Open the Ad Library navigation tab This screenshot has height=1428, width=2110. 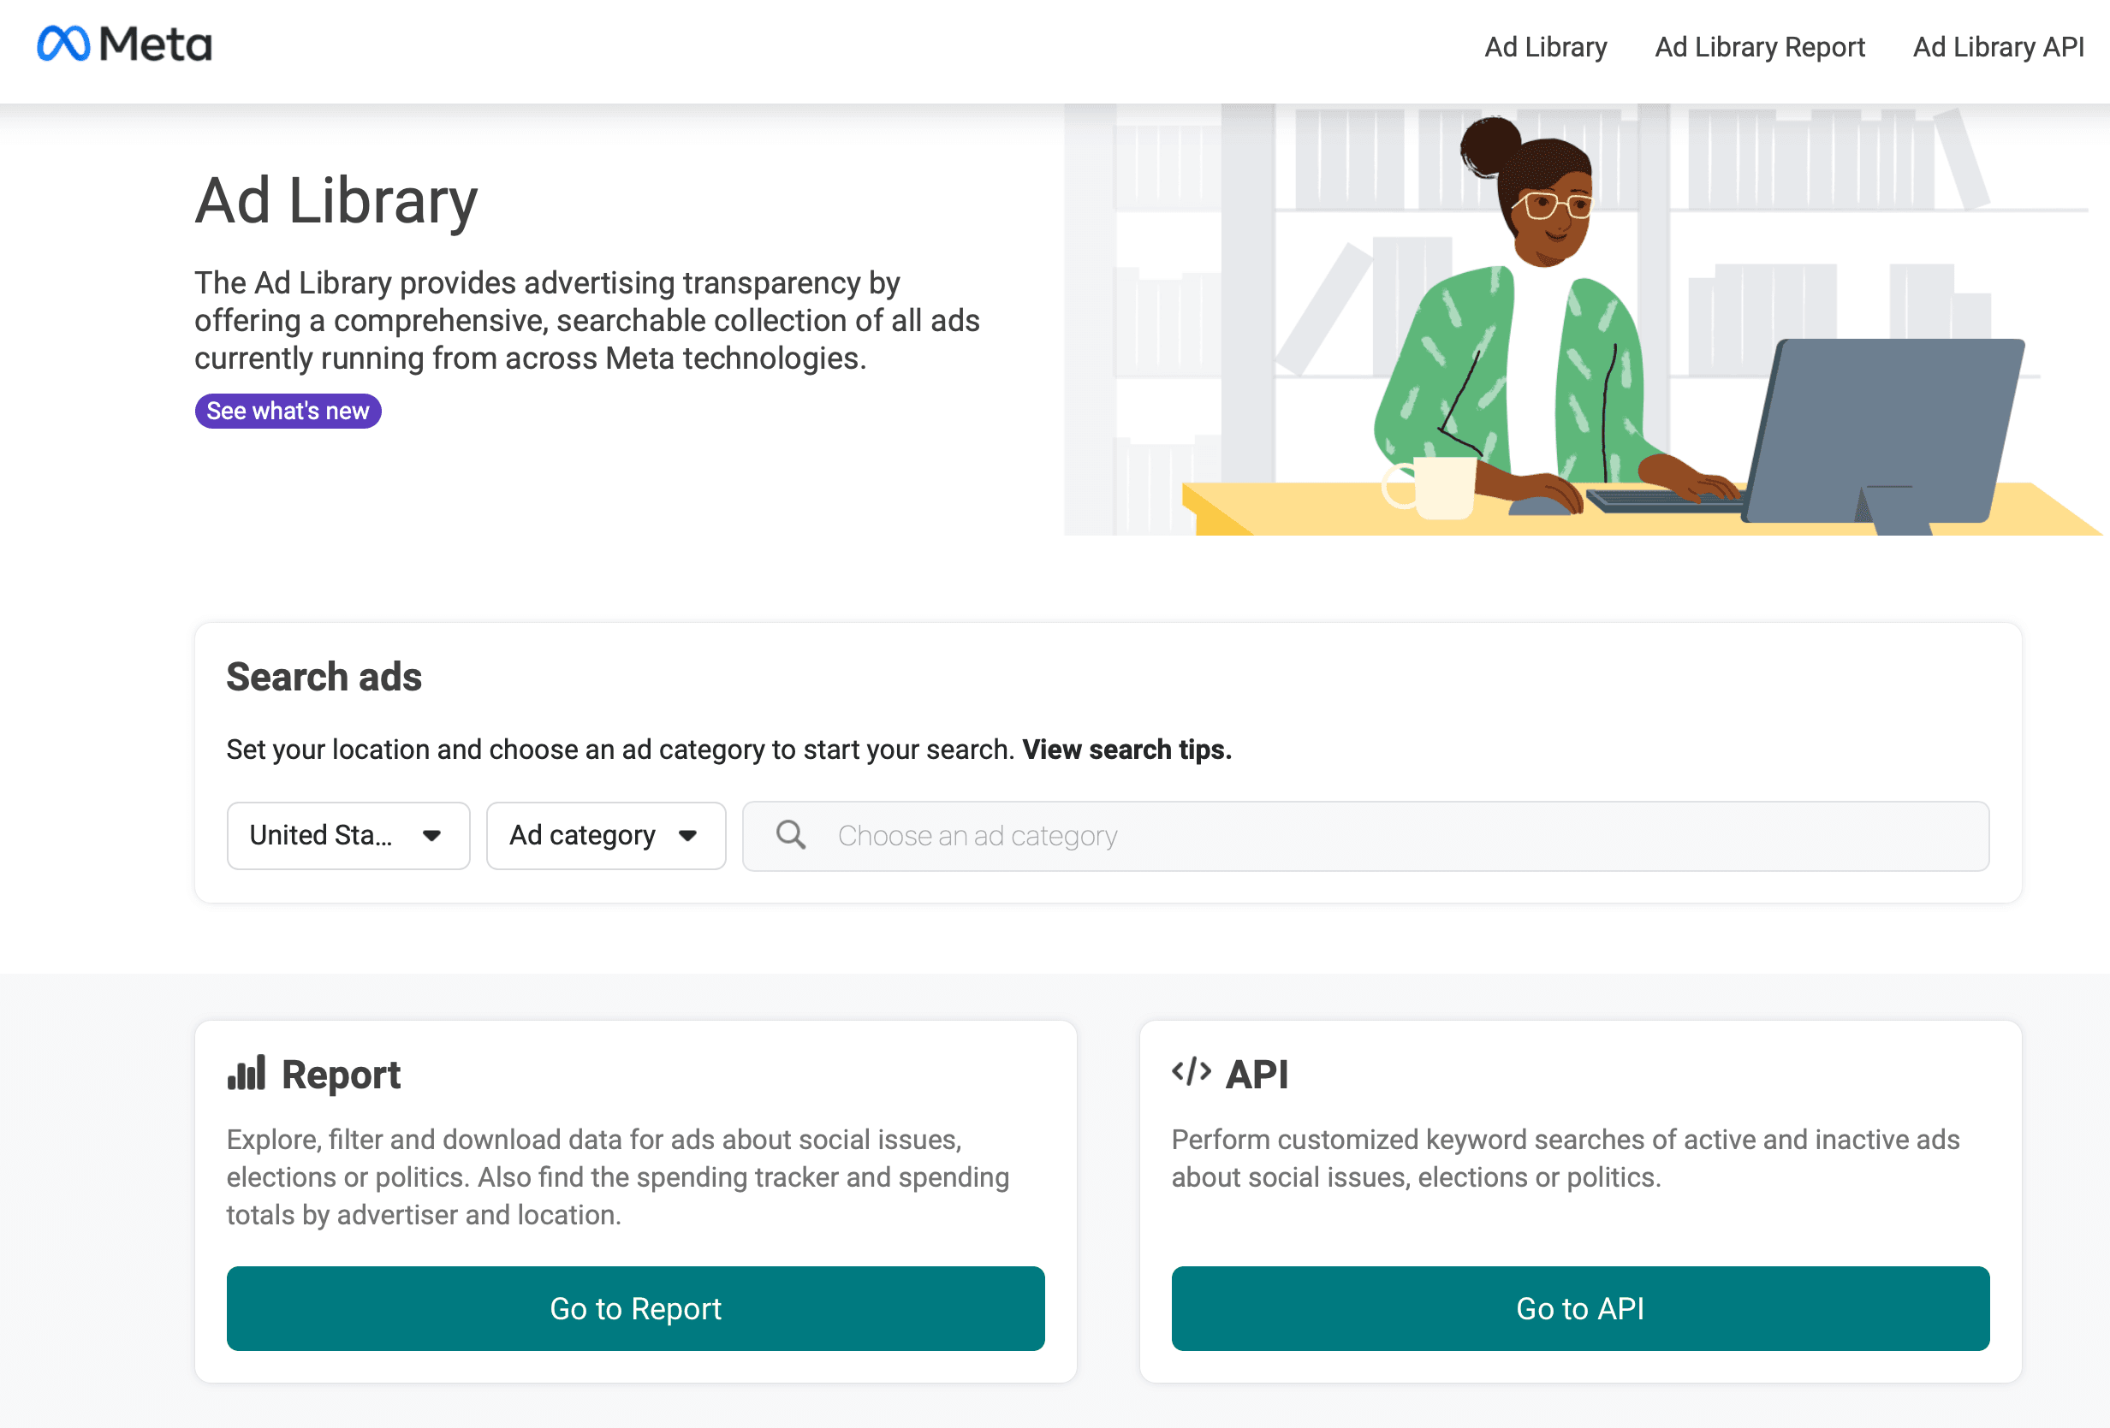tap(1544, 44)
